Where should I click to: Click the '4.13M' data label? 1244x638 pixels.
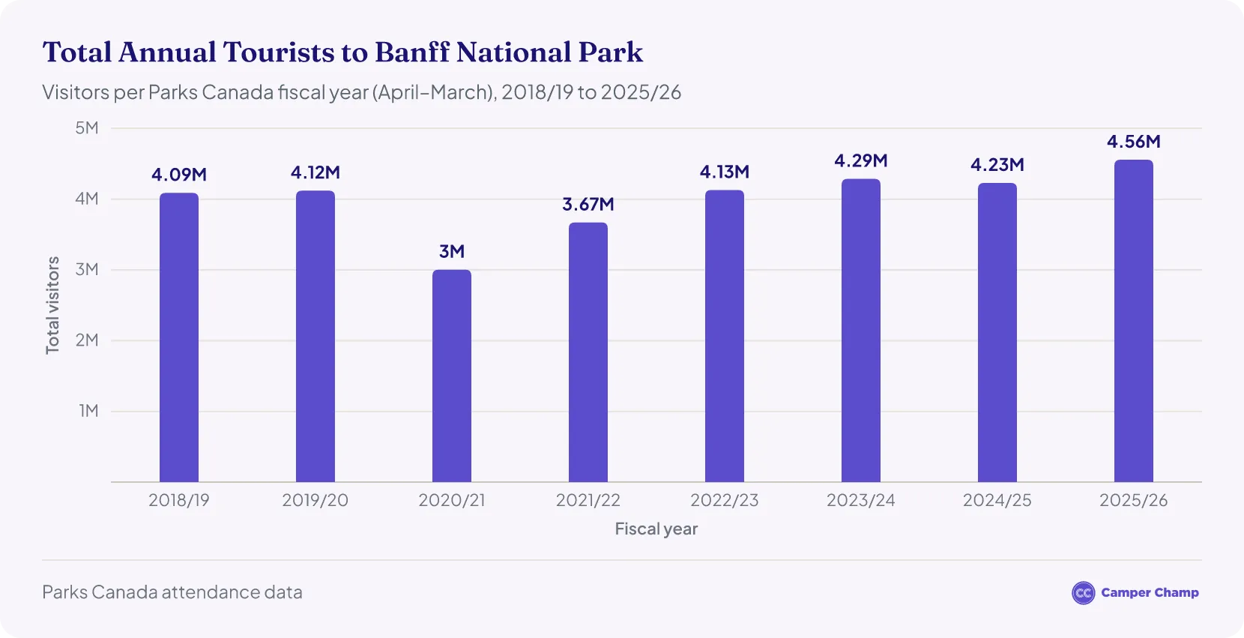pos(725,172)
